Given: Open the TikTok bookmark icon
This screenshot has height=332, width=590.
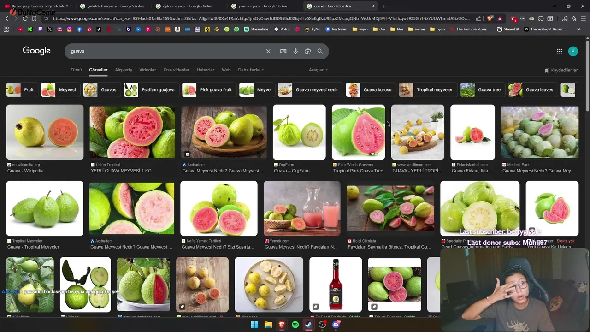Looking at the screenshot, I should pos(99,29).
